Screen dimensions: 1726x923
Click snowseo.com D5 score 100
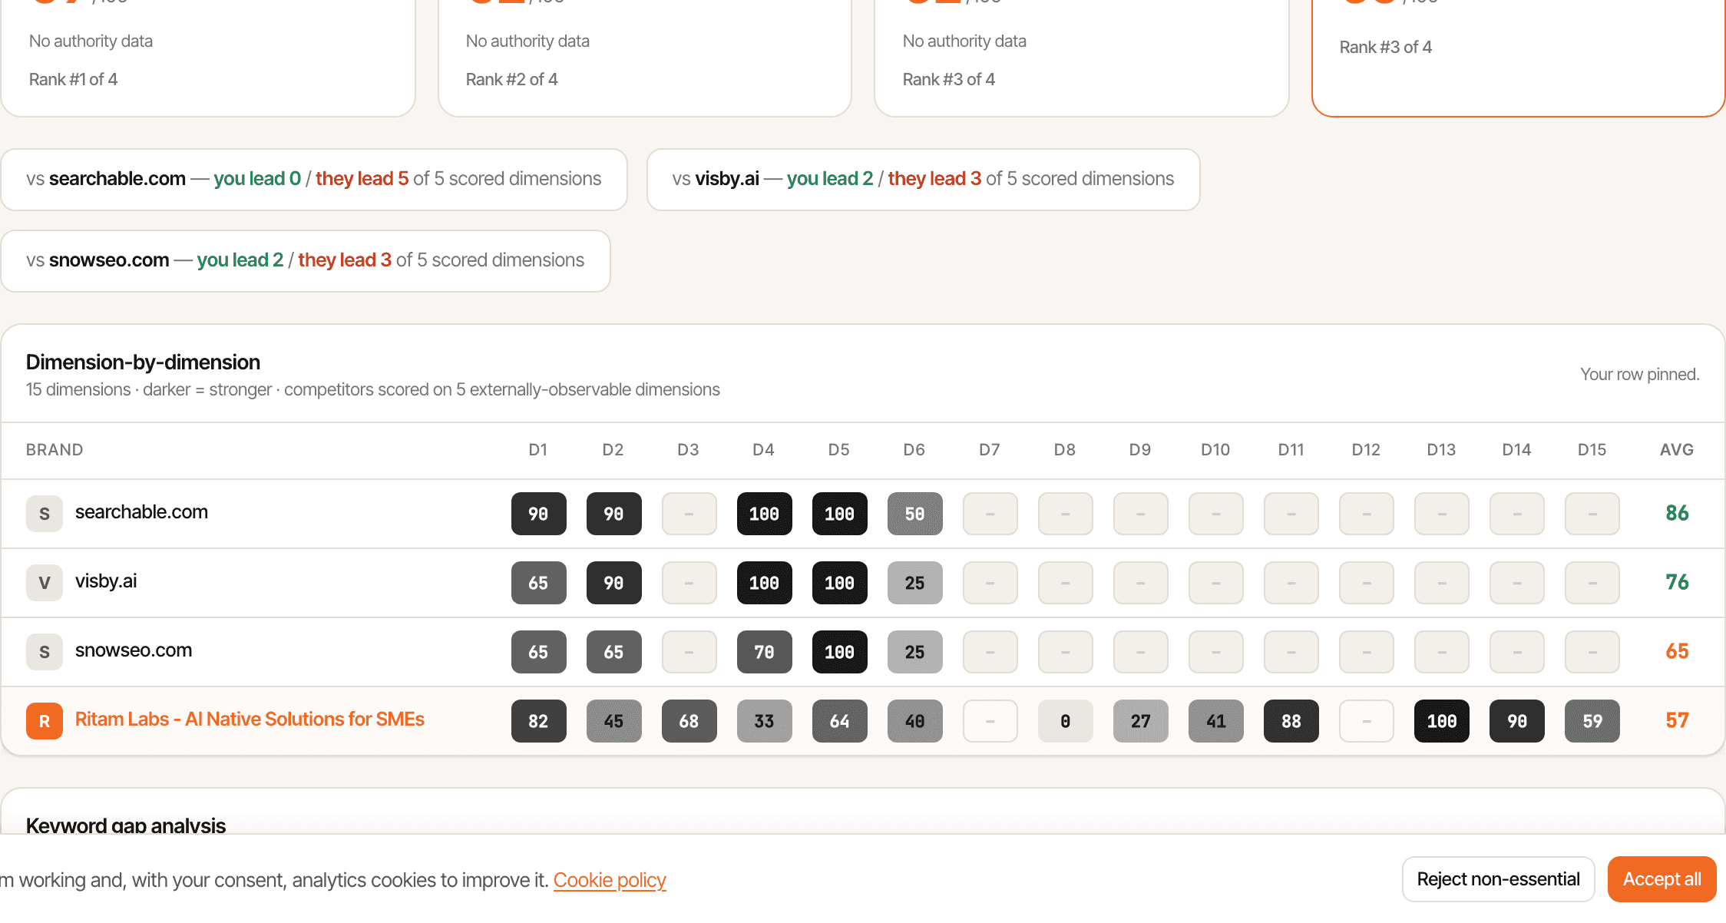click(x=840, y=652)
